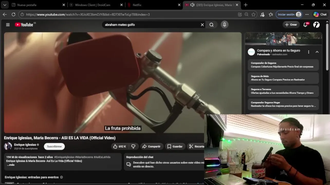Open Copilot Chat sidebar

click(x=320, y=14)
